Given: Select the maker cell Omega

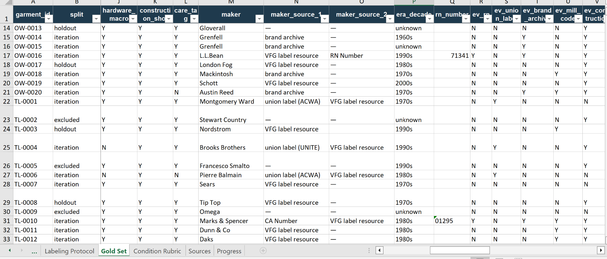Looking at the screenshot, I should pyautogui.click(x=231, y=212).
